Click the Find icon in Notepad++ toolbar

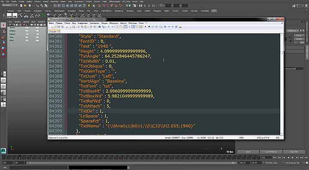click(100, 27)
